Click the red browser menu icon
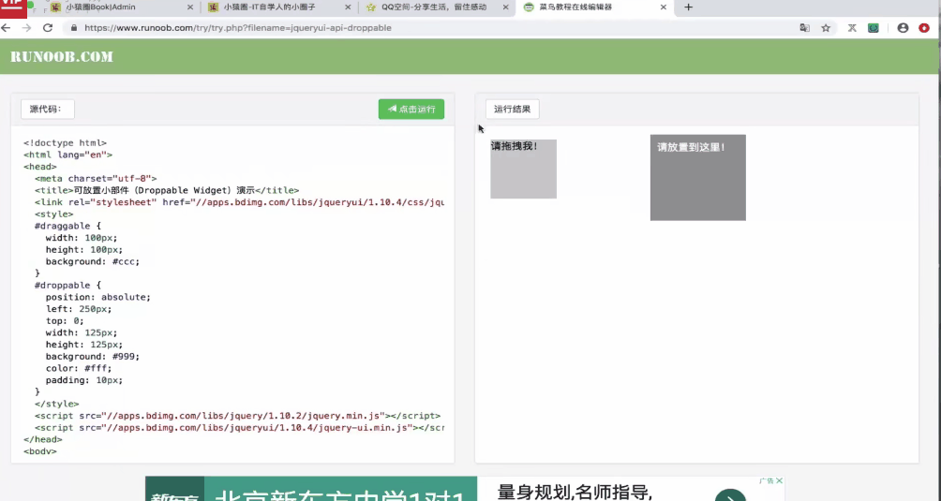The width and height of the screenshot is (941, 501). 924,27
